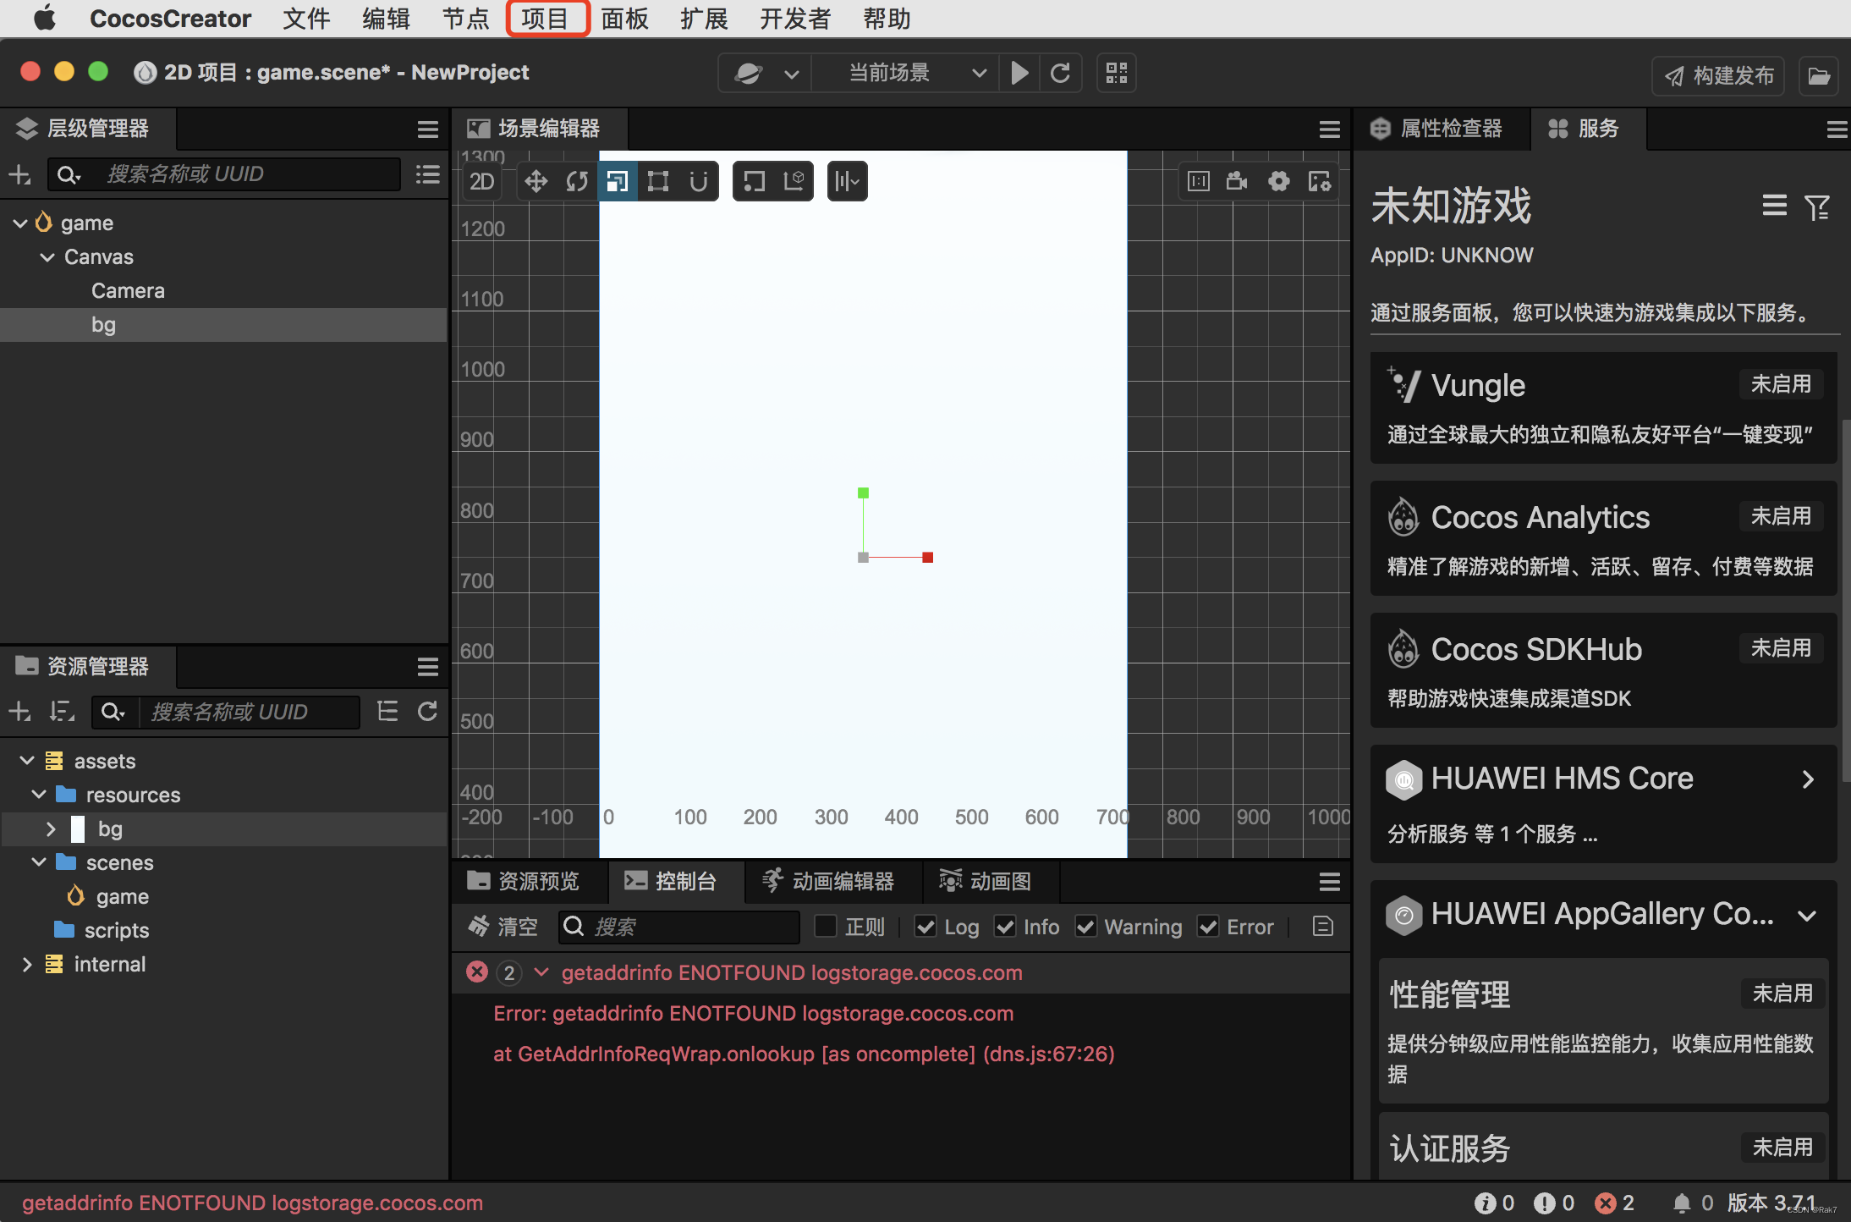Expand the internal folder in assets

pos(26,964)
